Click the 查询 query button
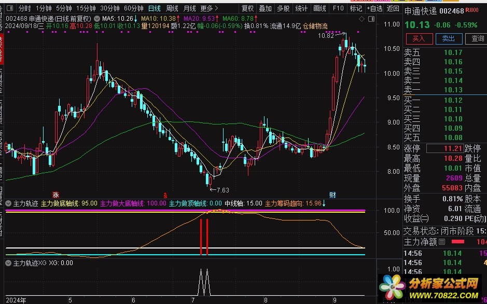 (x=477, y=38)
